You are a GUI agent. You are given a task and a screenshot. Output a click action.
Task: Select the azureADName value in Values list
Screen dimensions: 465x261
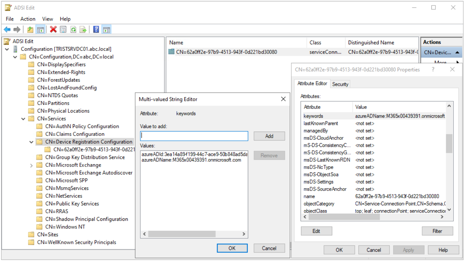[191, 160]
